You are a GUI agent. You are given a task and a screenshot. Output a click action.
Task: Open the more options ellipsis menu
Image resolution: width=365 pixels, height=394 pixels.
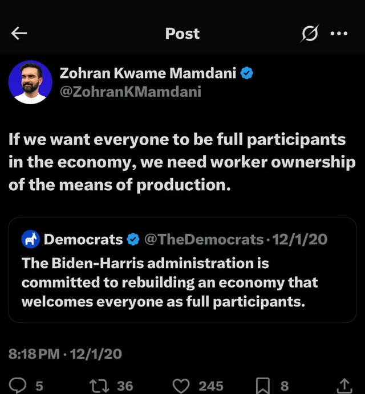click(x=339, y=34)
